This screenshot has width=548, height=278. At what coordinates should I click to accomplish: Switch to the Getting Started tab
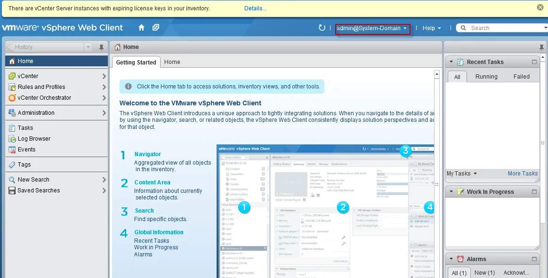[136, 62]
